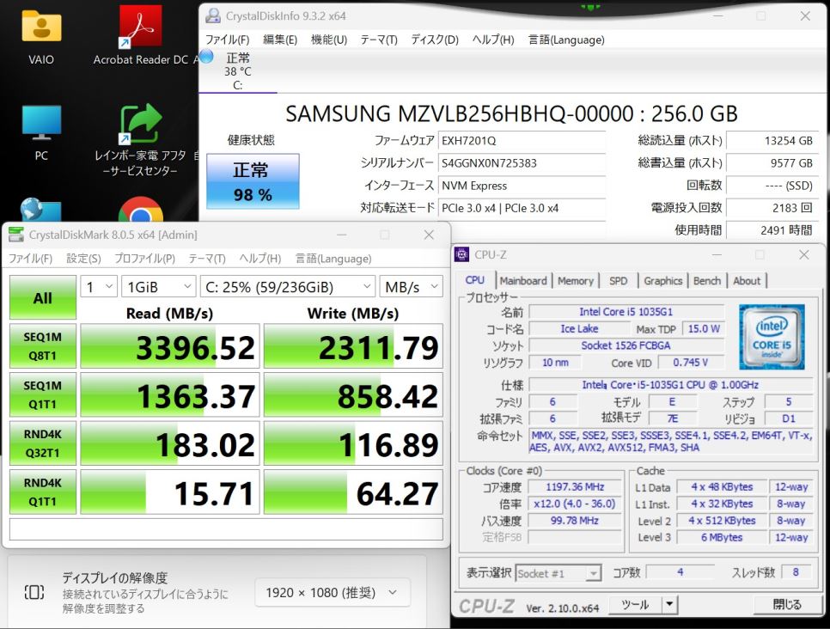Run the RND4K Q32T1 benchmark
This screenshot has width=830, height=629.
click(43, 443)
